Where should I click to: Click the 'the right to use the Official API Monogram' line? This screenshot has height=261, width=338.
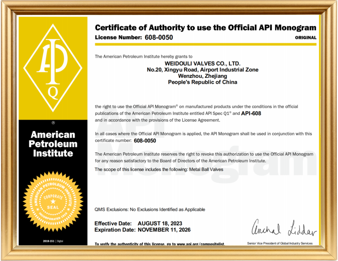coord(196,106)
